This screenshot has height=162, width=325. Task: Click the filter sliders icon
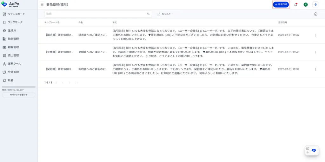point(159,14)
